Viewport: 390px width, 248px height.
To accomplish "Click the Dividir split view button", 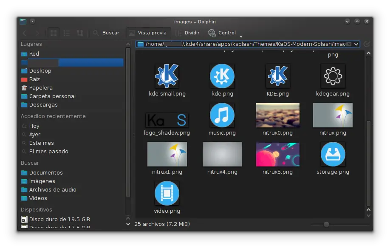I will pyautogui.click(x=187, y=33).
